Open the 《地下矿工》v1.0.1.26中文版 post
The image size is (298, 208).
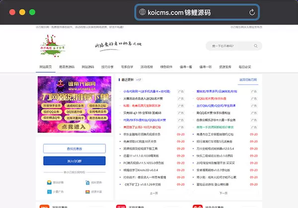[142, 184]
